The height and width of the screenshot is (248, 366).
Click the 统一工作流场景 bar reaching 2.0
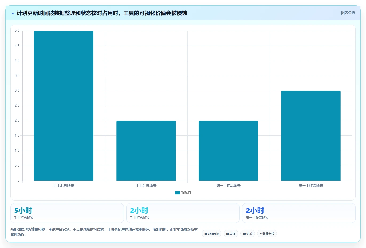[228, 151]
